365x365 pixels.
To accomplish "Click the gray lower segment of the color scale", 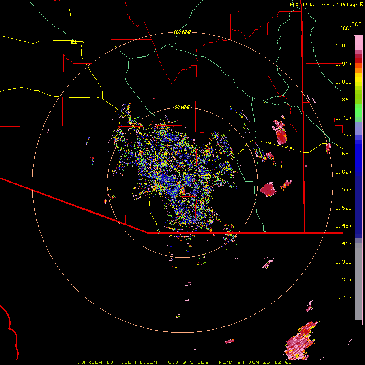I will click(358, 282).
